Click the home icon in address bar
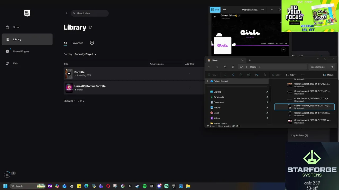The width and height of the screenshot is (339, 190). coord(242,67)
